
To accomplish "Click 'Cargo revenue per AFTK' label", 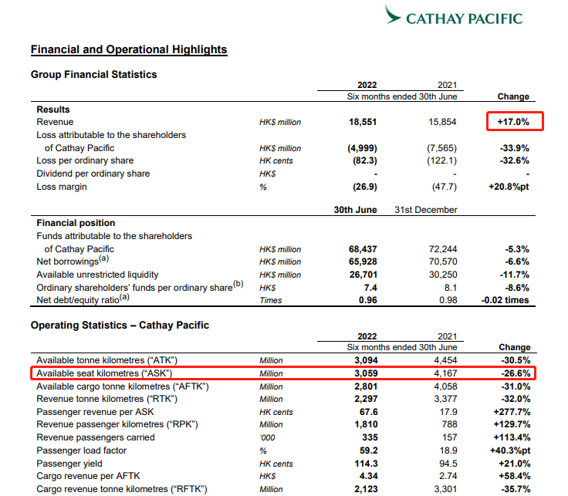I will pos(89,476).
